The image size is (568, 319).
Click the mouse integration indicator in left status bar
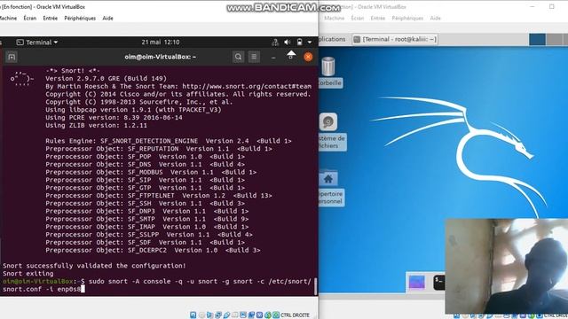coord(268,315)
